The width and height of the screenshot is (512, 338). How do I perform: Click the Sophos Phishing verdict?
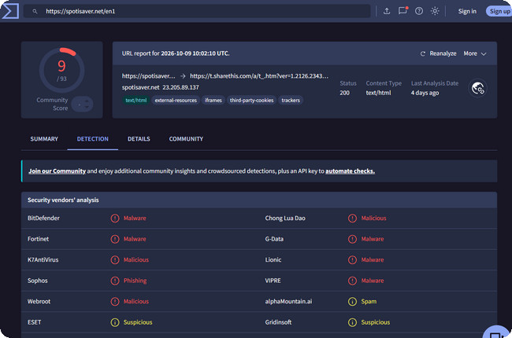(135, 281)
